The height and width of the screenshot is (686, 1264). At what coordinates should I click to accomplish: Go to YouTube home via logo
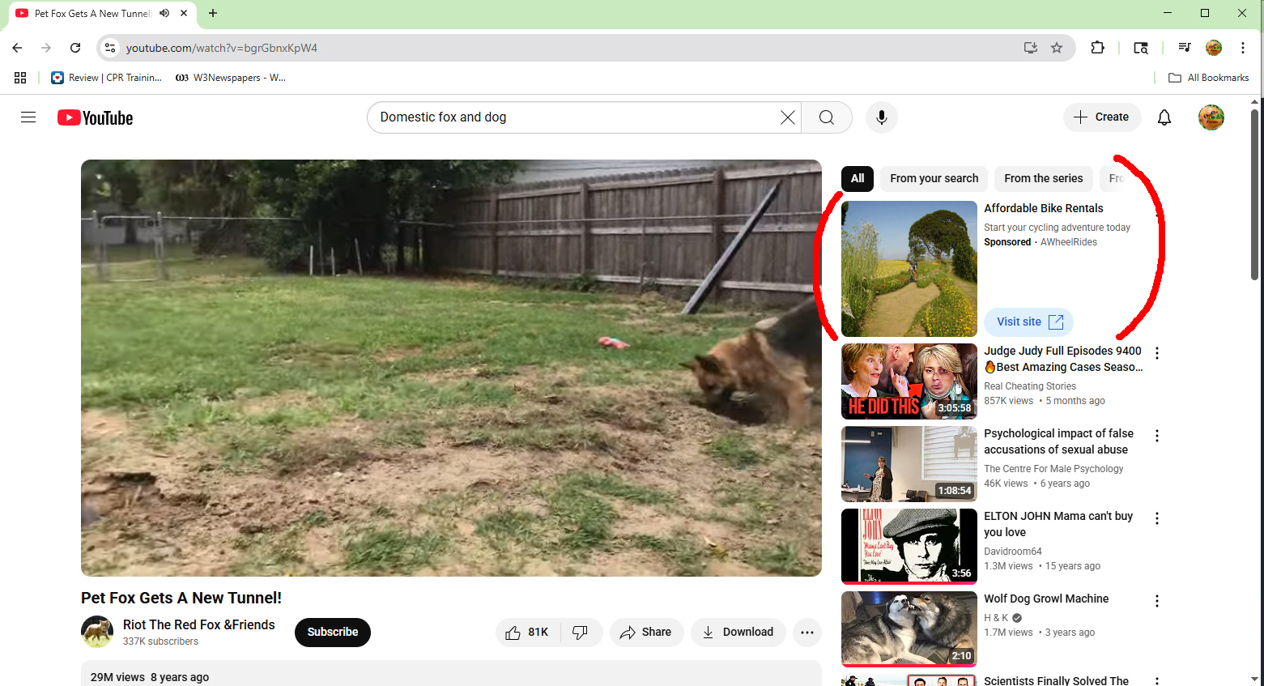95,117
